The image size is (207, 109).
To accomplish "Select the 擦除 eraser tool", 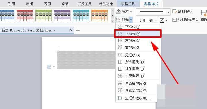I will click(204, 15).
